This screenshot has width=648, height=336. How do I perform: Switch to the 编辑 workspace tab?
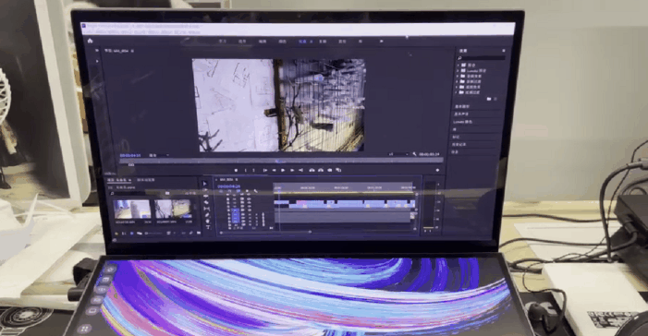(263, 42)
